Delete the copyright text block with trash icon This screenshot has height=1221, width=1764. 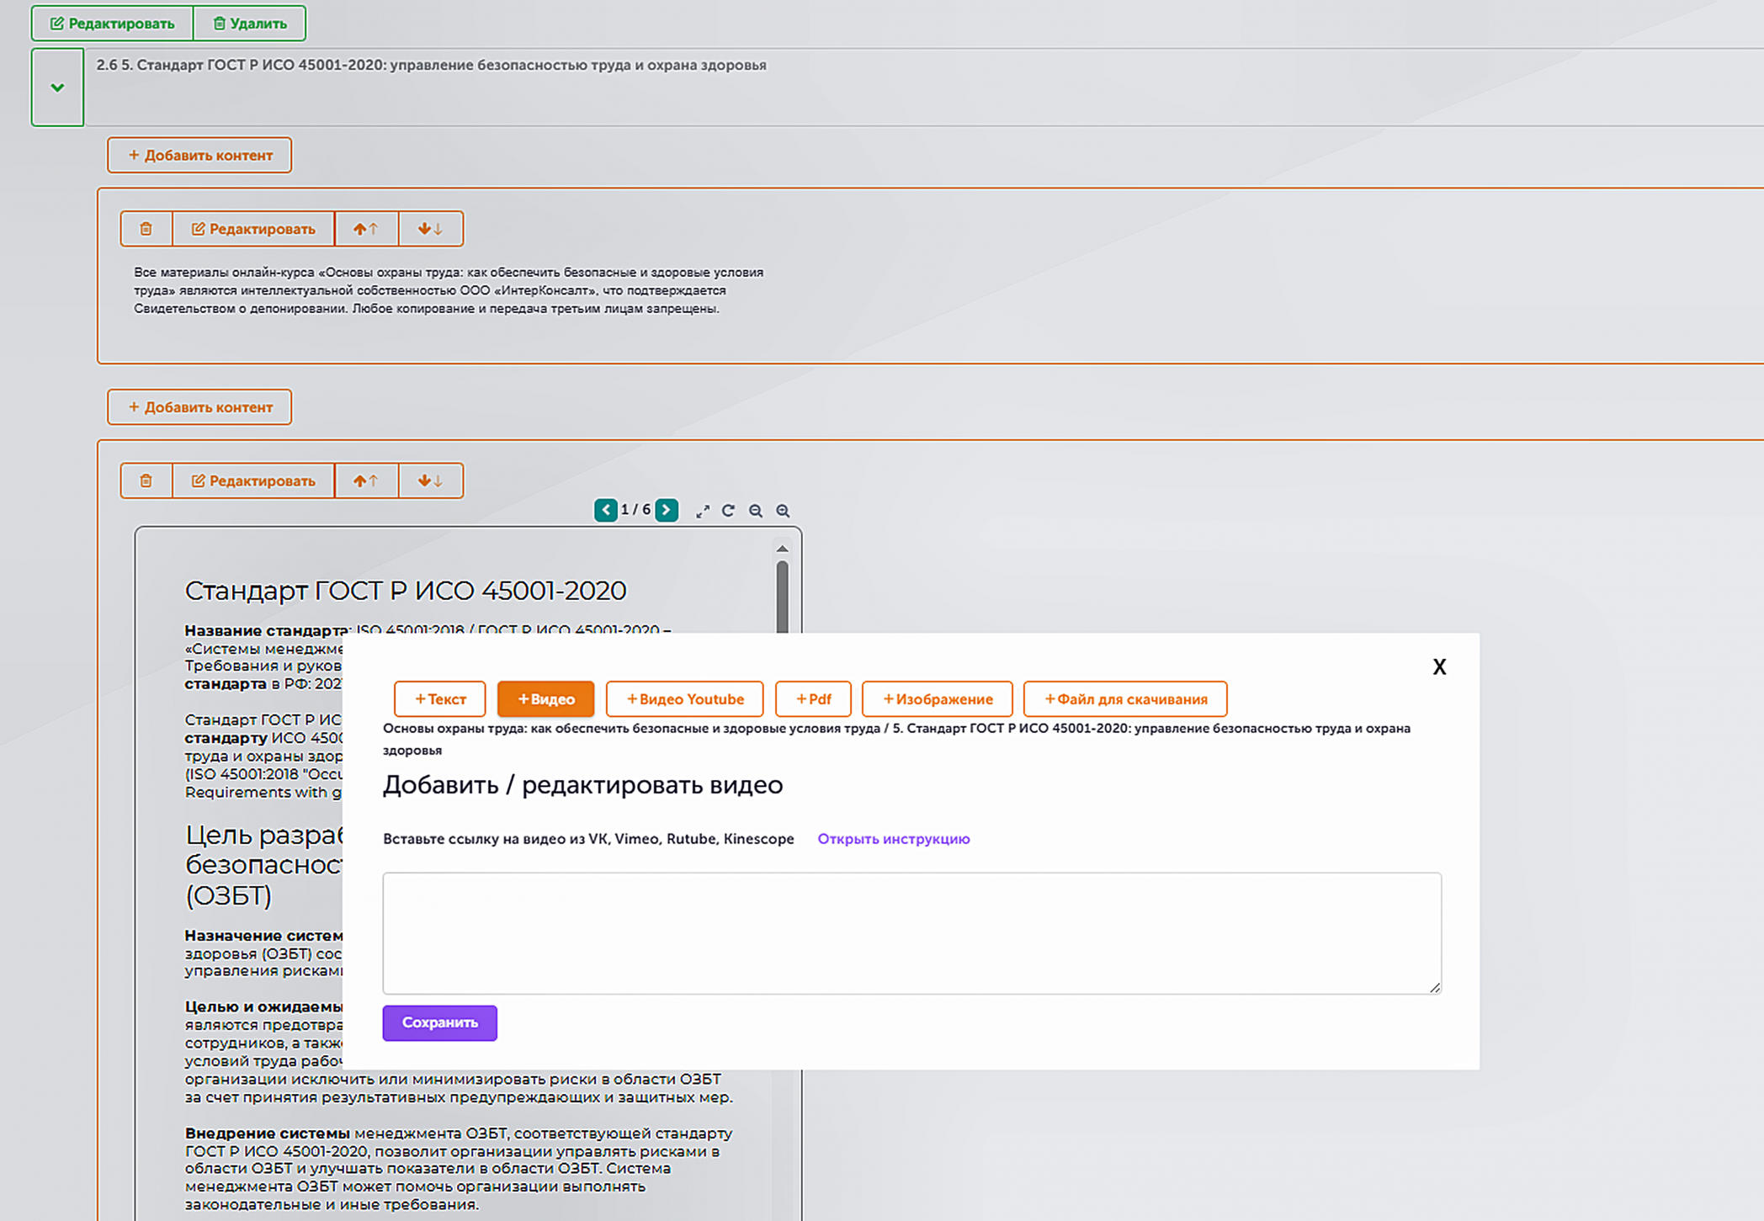[146, 229]
